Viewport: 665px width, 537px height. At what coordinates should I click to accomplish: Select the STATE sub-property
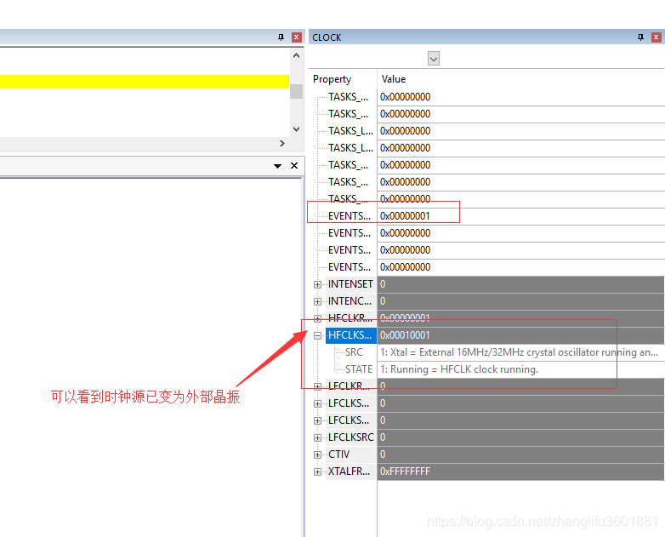[x=358, y=369]
